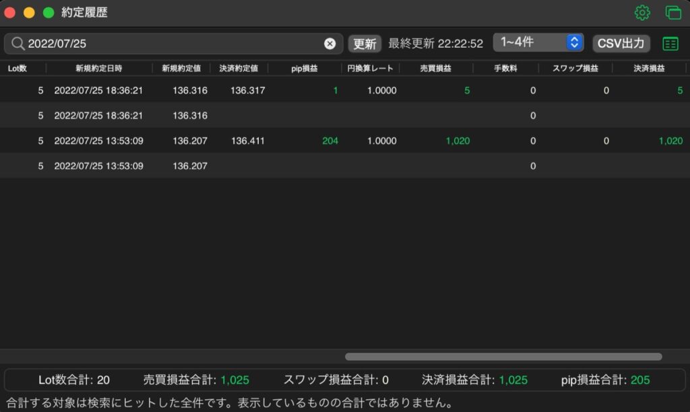Sort by the Lot数 column header
Viewport: 690px width, 412px height.
point(17,68)
